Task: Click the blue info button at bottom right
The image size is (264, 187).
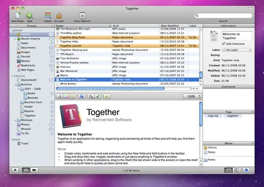Action: [246, 170]
